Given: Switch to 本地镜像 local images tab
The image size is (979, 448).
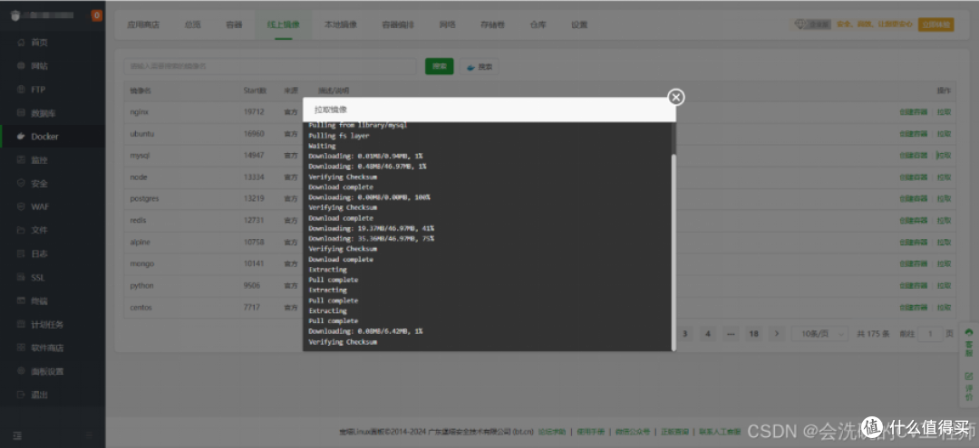Looking at the screenshot, I should pos(341,25).
